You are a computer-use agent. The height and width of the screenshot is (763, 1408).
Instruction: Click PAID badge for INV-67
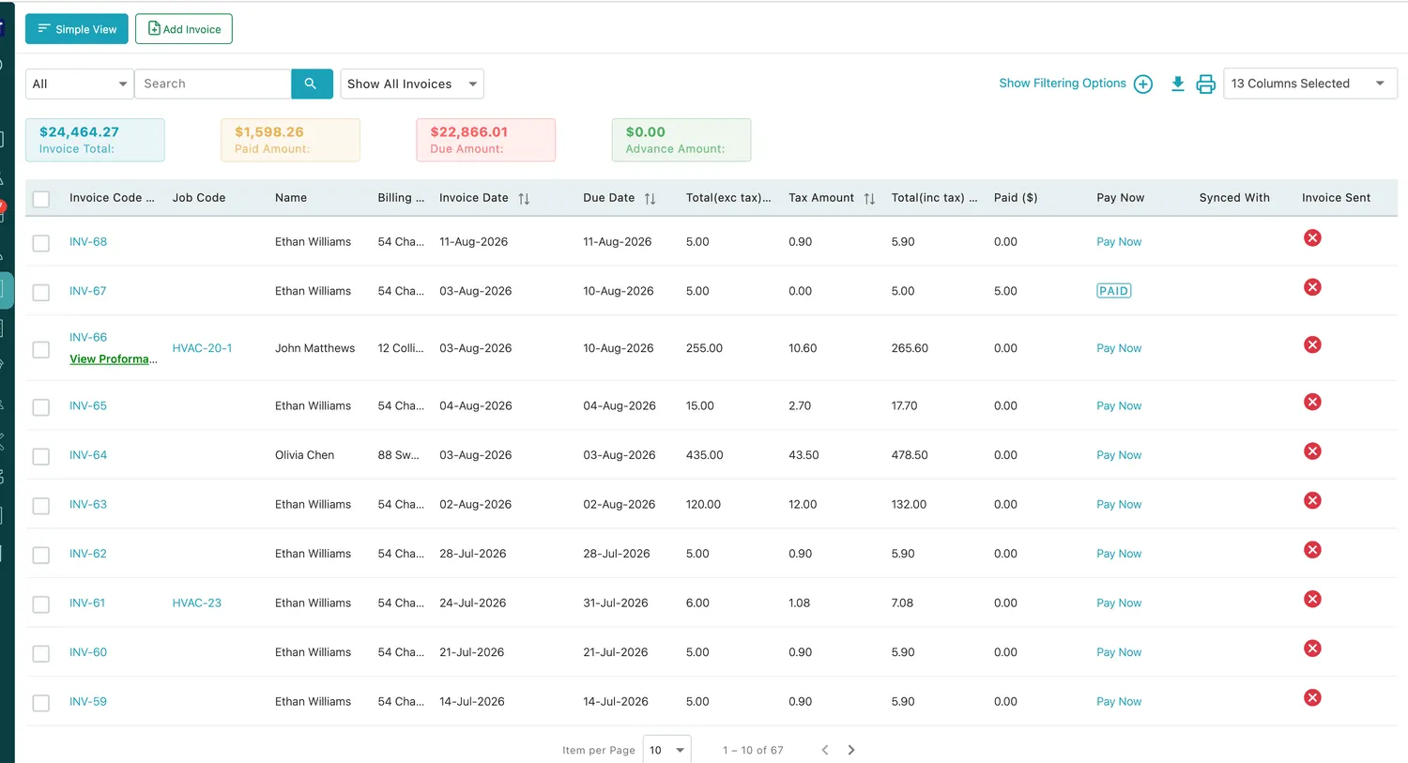coord(1113,291)
